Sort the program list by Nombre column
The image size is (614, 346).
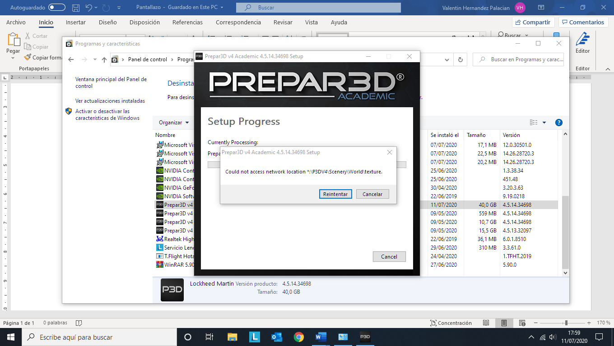tap(165, 135)
